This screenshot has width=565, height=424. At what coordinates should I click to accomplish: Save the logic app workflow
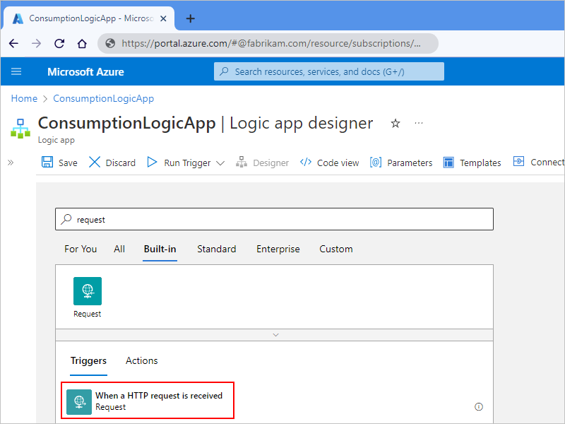(x=59, y=163)
